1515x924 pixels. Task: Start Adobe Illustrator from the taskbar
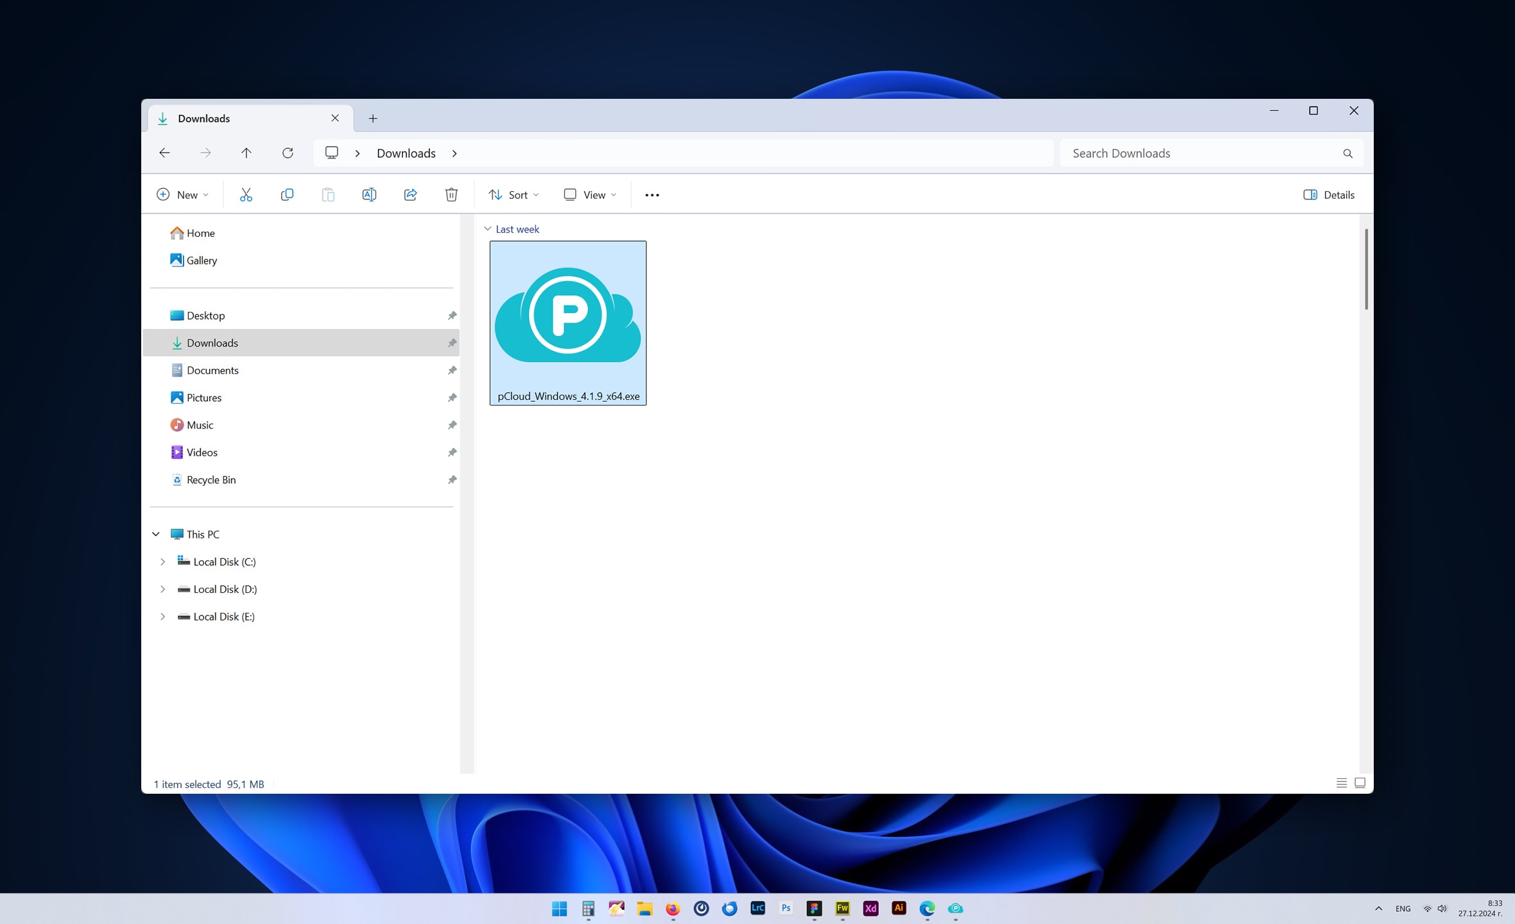point(899,908)
